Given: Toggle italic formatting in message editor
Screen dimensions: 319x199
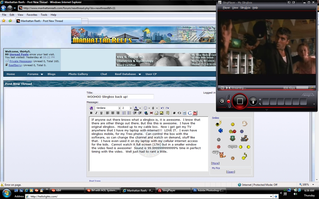Looking at the screenshot, I should pyautogui.click(x=96, y=113).
